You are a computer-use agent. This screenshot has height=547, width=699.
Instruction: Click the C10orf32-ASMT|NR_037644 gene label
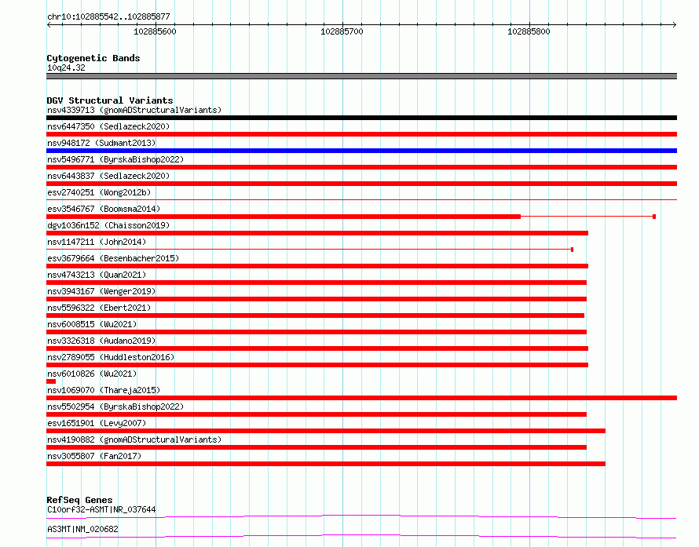coord(101,509)
